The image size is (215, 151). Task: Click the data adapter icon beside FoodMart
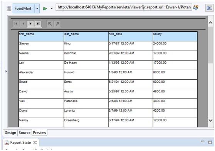pos(9,8)
